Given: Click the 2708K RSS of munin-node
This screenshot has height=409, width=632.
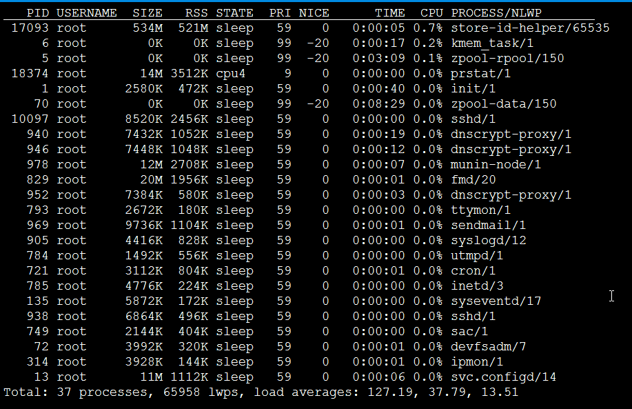Looking at the screenshot, I should pyautogui.click(x=190, y=165).
